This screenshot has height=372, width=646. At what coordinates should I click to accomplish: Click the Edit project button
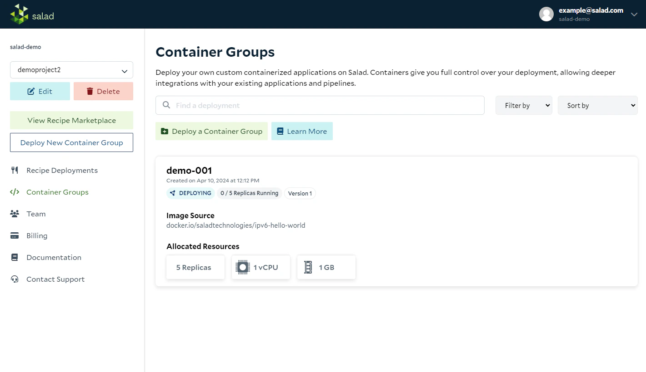40,91
